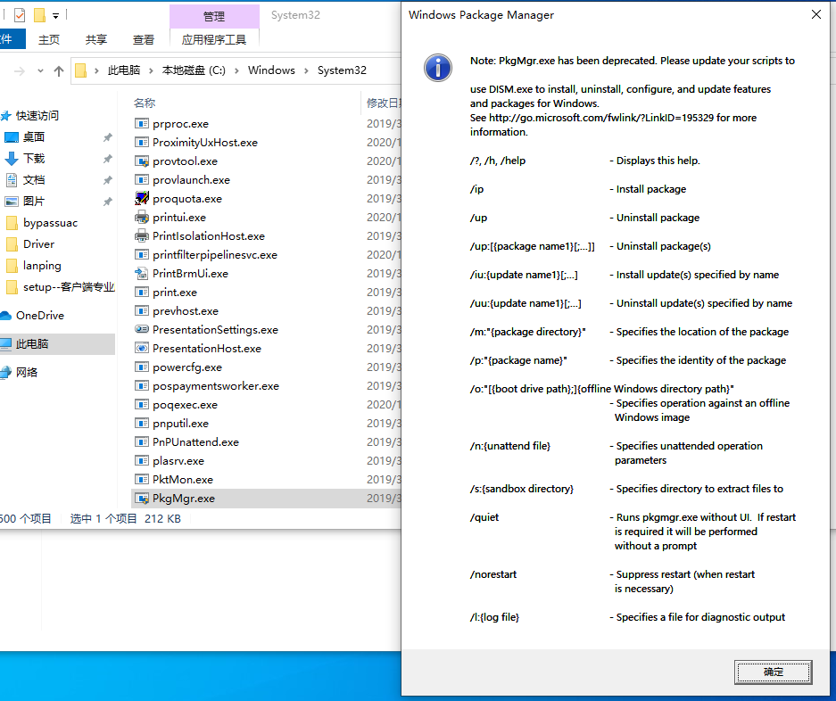
Task: Click the powercfg.exe file icon
Action: pos(141,367)
